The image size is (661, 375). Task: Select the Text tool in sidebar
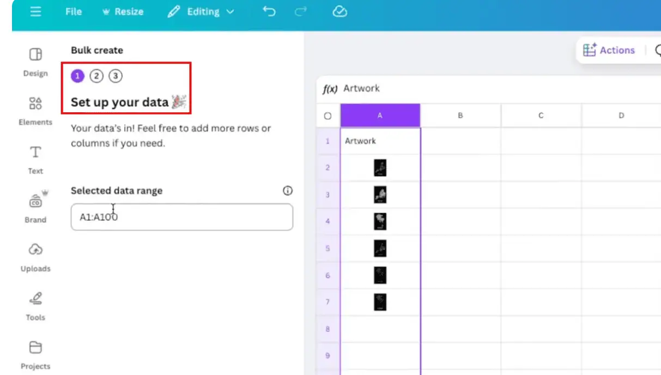click(x=35, y=158)
